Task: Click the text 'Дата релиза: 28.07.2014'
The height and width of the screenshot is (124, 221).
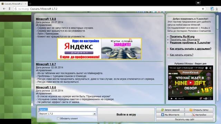Action: coord(49,22)
